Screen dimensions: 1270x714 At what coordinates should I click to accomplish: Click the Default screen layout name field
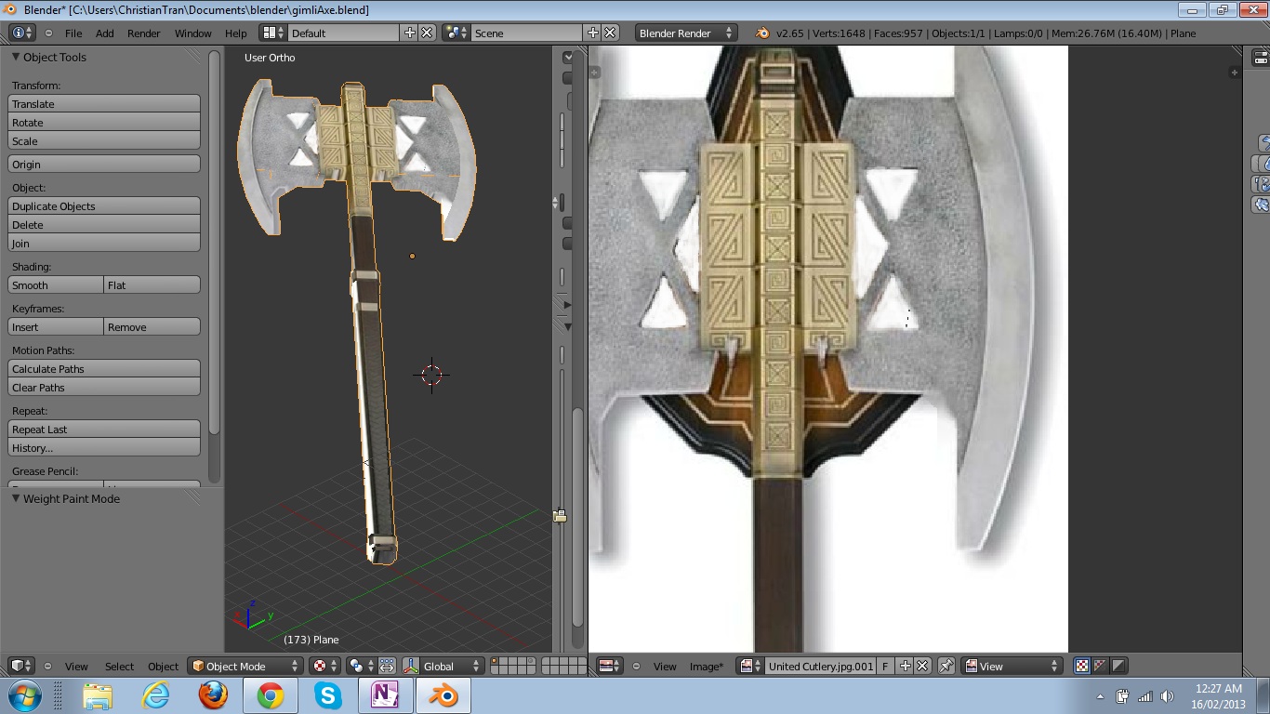[x=343, y=33]
